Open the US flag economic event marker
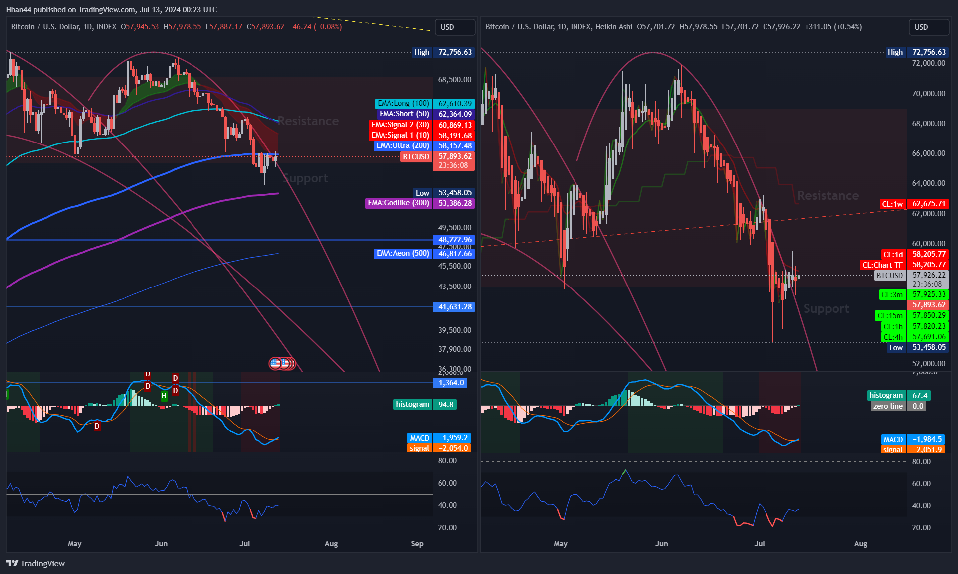Screen dimensions: 958x574 point(275,364)
